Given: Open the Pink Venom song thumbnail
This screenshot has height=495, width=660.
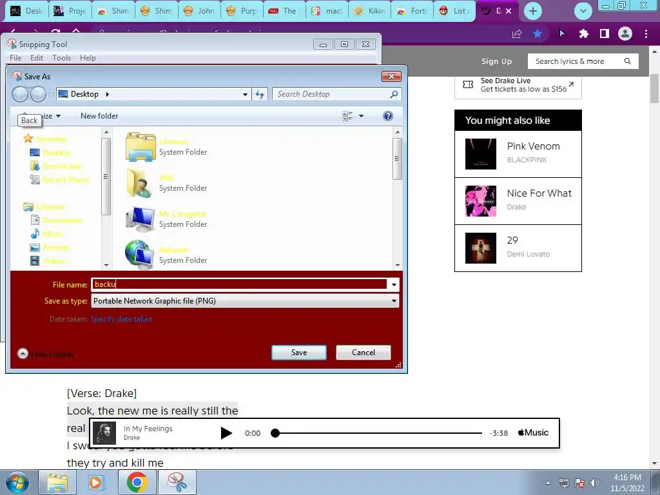Looking at the screenshot, I should tap(480, 154).
